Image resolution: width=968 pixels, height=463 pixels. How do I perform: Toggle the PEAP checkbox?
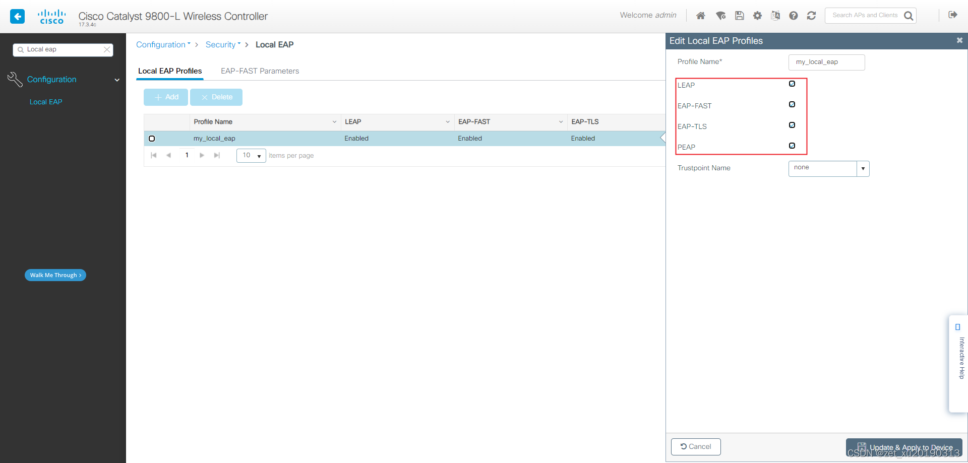pos(792,146)
